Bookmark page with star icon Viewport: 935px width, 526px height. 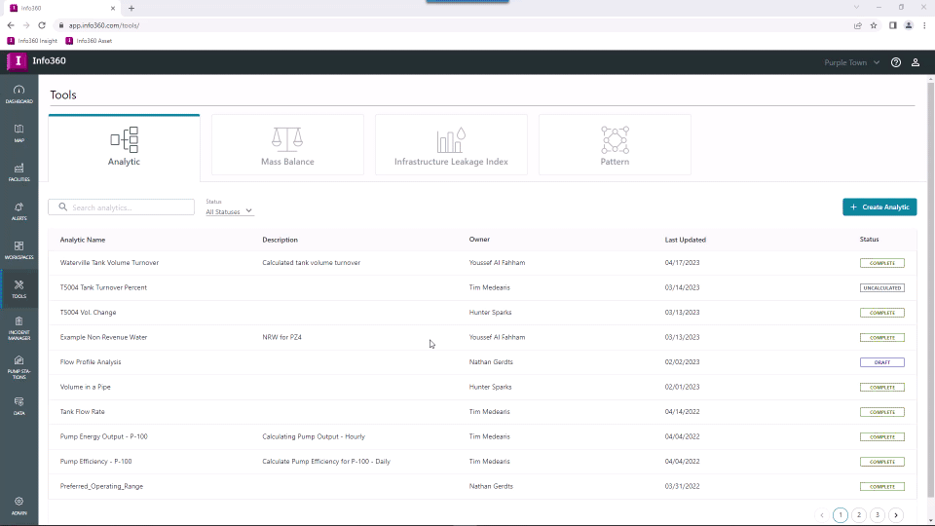click(x=874, y=25)
